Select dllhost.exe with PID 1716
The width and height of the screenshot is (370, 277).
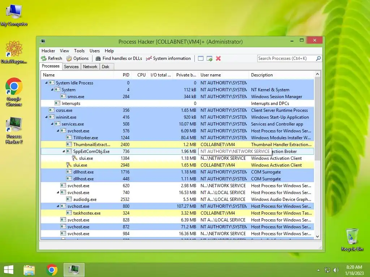177,172
